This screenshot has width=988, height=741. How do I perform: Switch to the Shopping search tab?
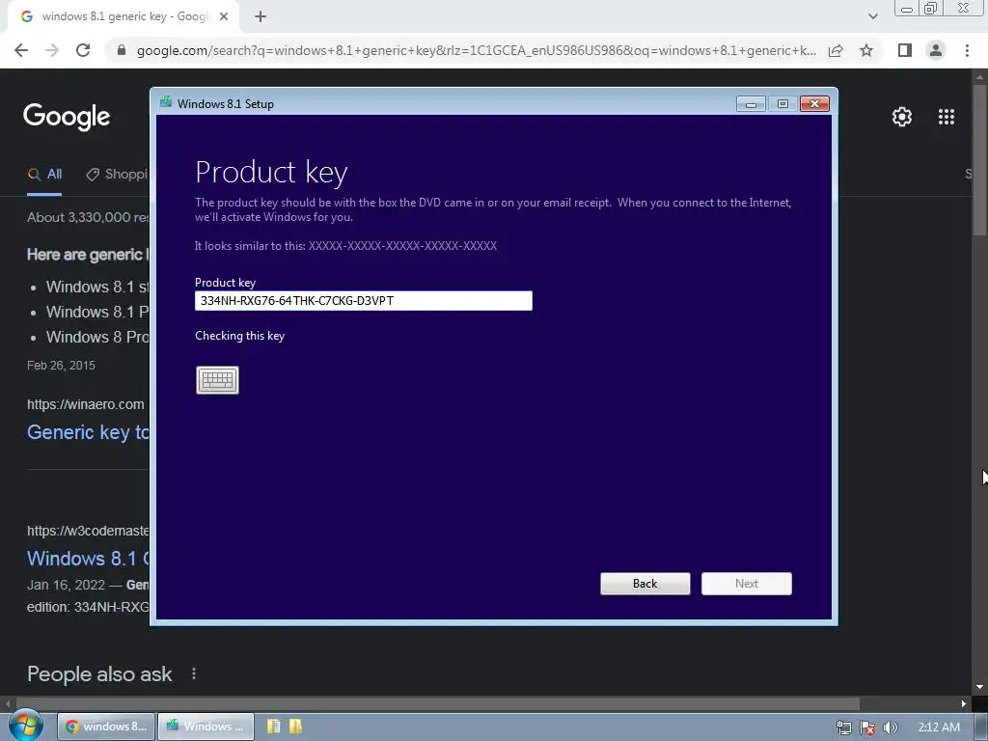coord(117,175)
